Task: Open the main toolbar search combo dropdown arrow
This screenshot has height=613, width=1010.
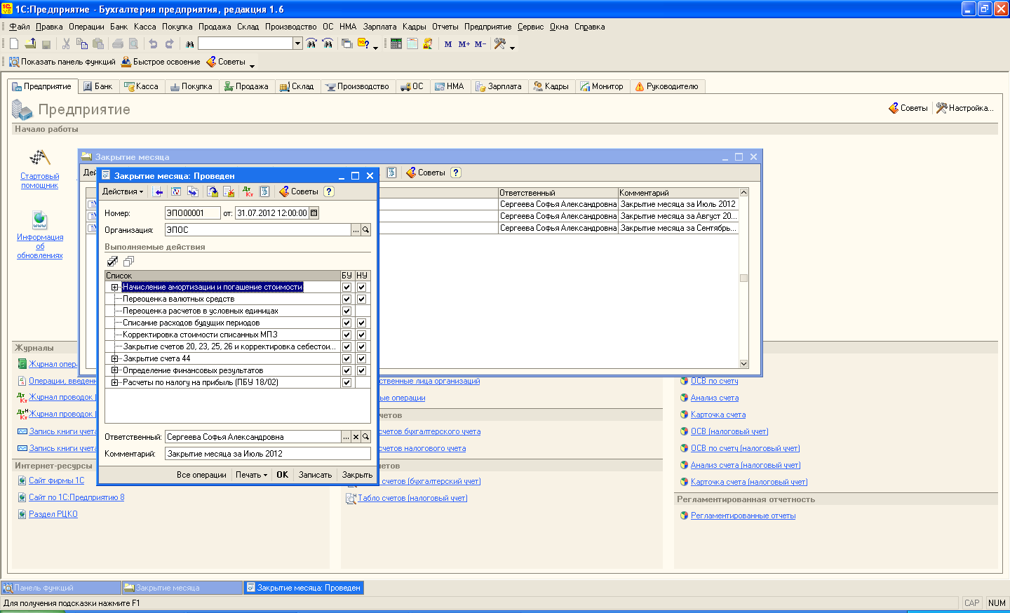Action: pyautogui.click(x=298, y=43)
